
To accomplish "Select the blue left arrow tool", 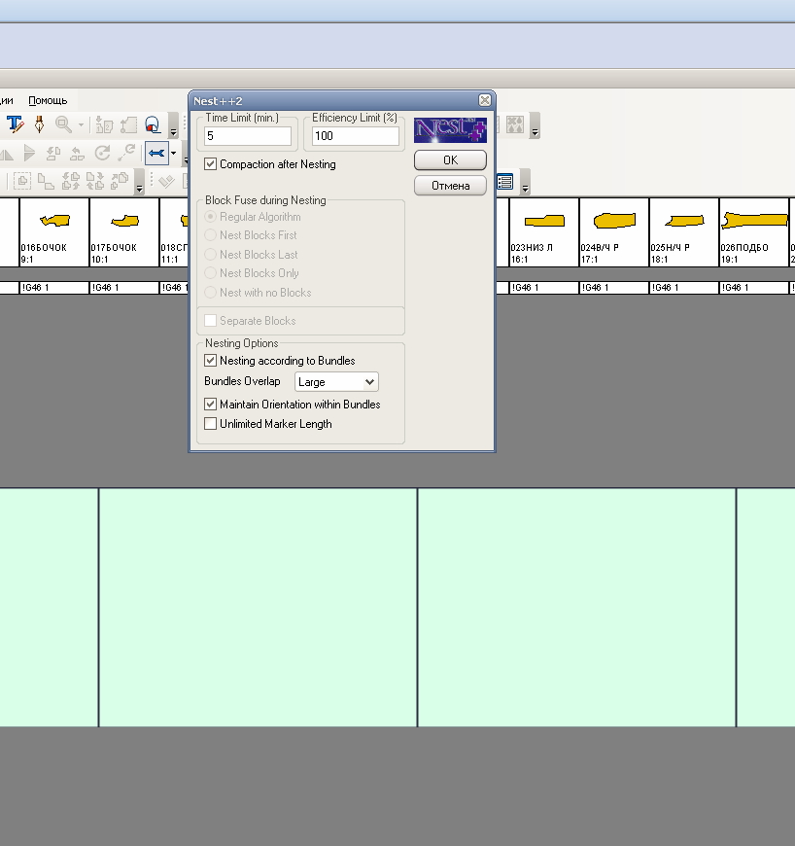I will click(x=156, y=154).
